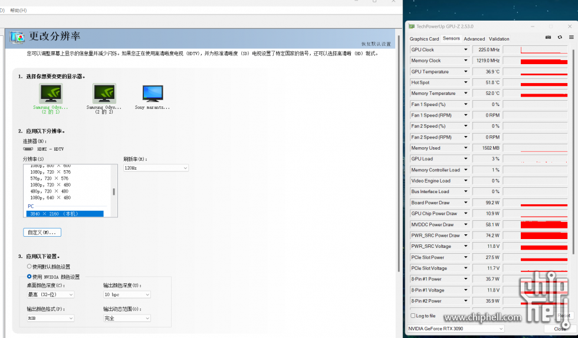Open GPU Clock sensor dropdown arrow
Image resolution: width=578 pixels, height=338 pixels.
pos(465,49)
